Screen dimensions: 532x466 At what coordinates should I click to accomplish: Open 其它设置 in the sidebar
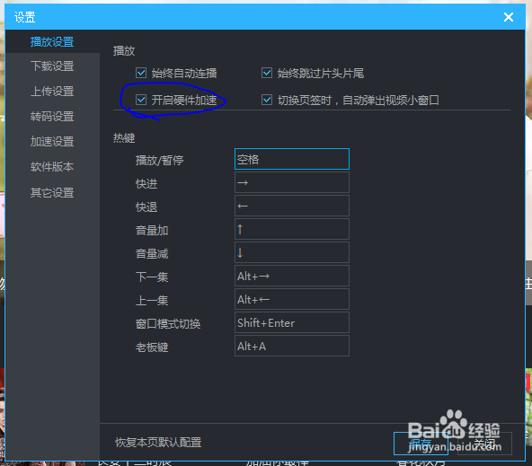tap(52, 192)
